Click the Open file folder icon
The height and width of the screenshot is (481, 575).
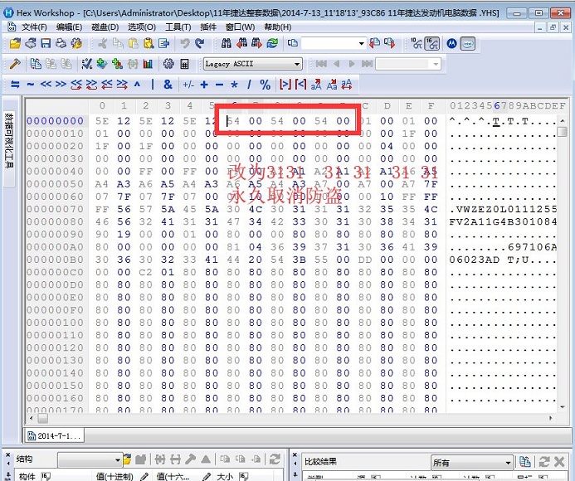15,43
